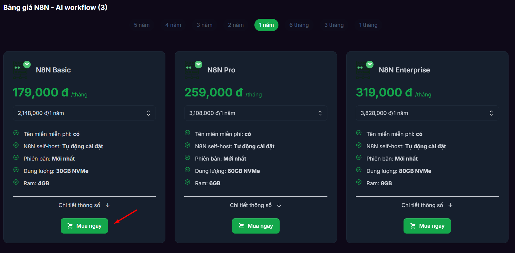Click the Pro plan's Ram 6GB checkmark icon
This screenshot has width=515, height=253.
click(x=187, y=182)
